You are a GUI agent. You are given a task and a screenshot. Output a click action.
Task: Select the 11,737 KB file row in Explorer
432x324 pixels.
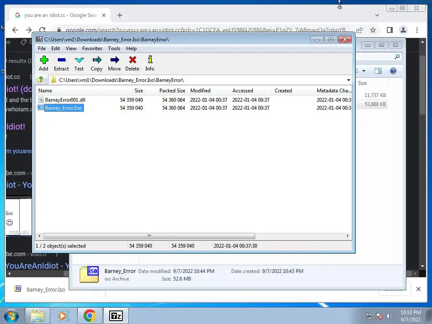point(371,95)
